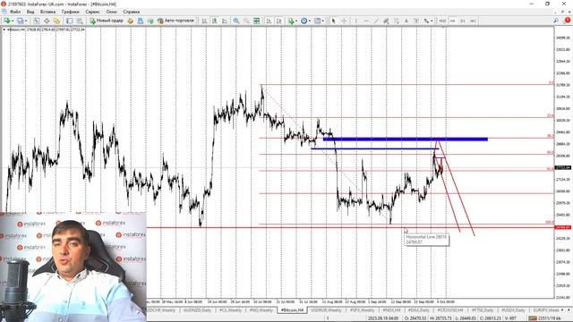Click the profiles icon

[x=21, y=21]
